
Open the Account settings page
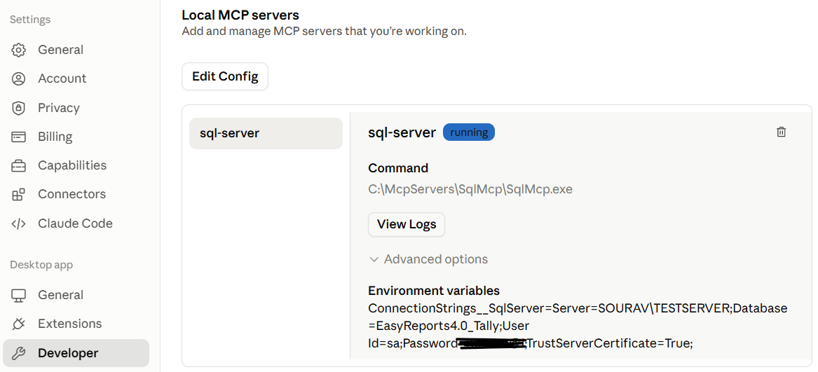point(76,78)
